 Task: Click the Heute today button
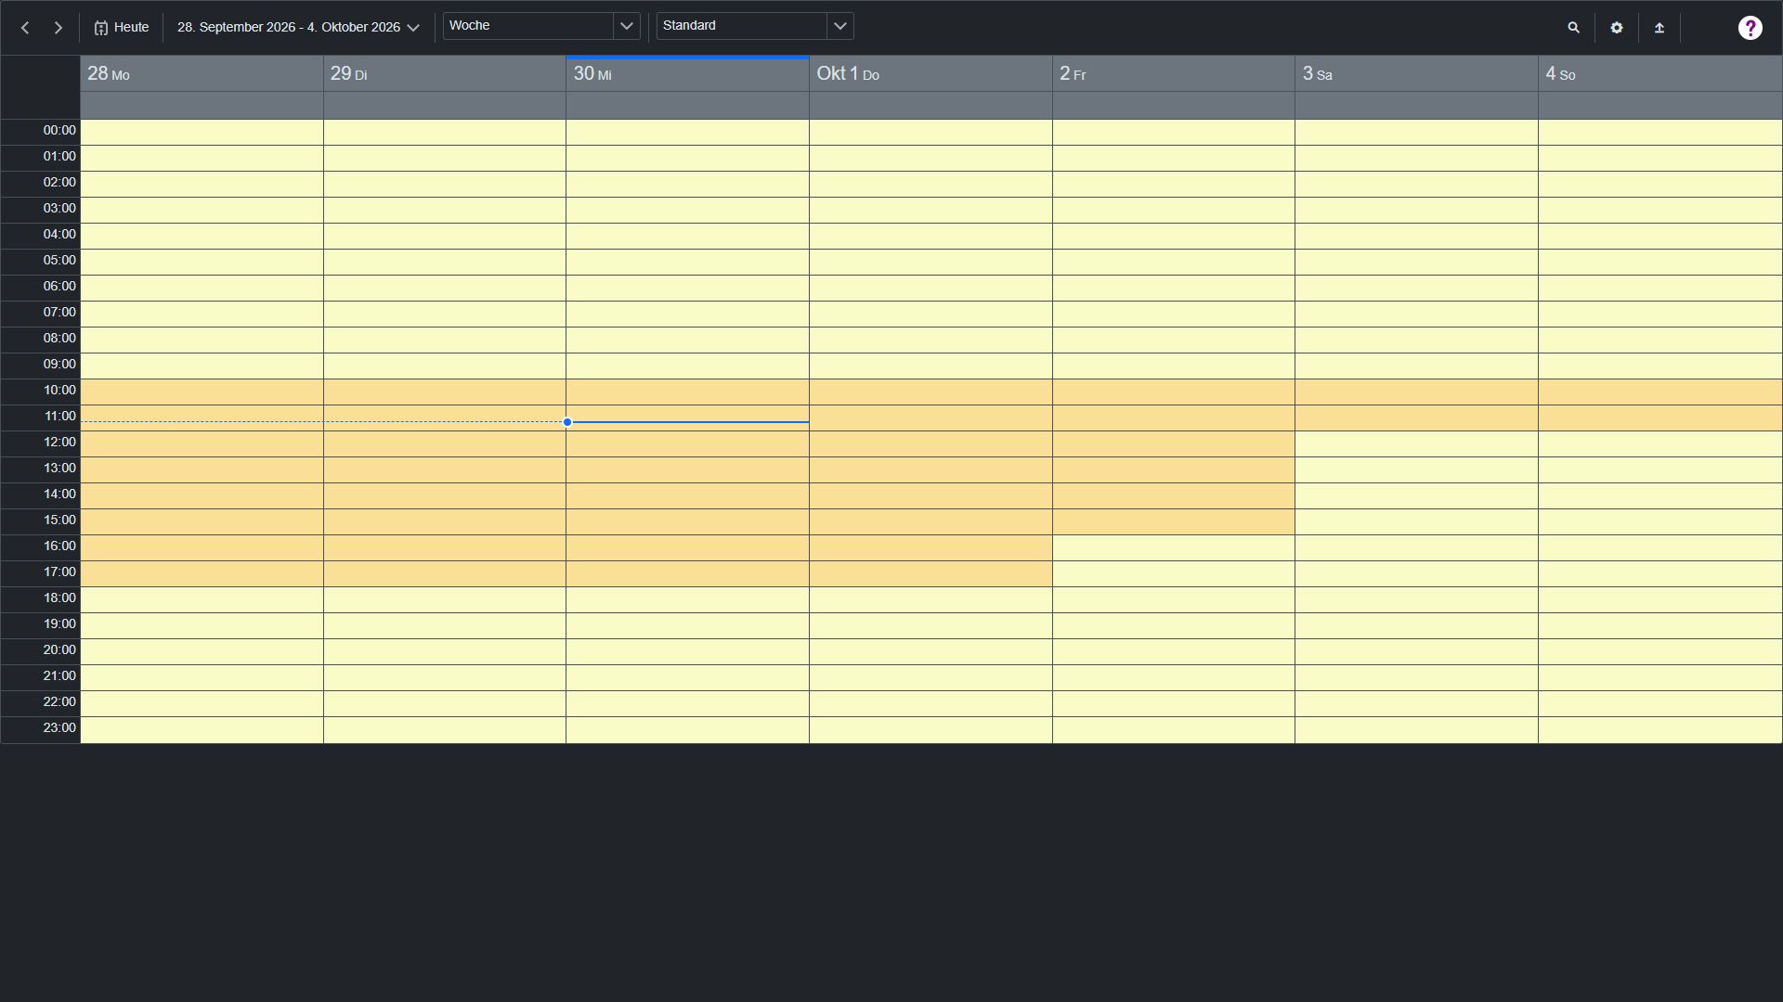click(x=122, y=28)
